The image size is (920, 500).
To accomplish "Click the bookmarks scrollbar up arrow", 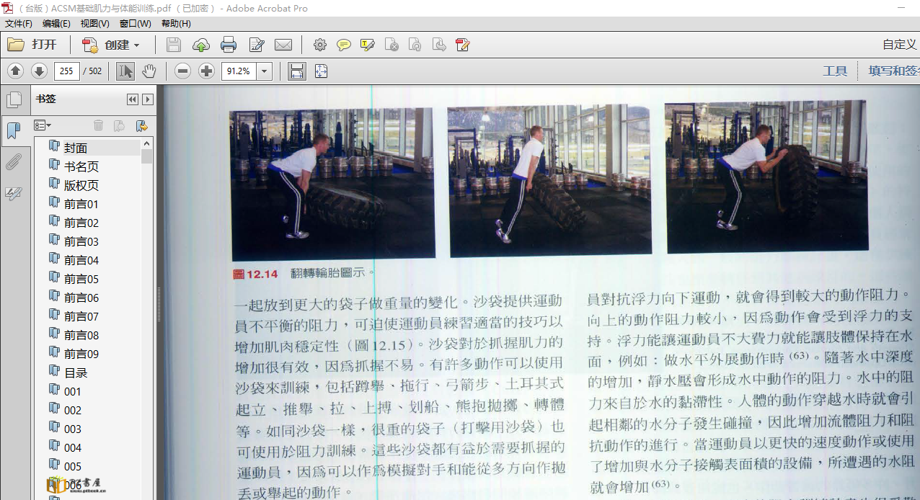I will tap(147, 143).
